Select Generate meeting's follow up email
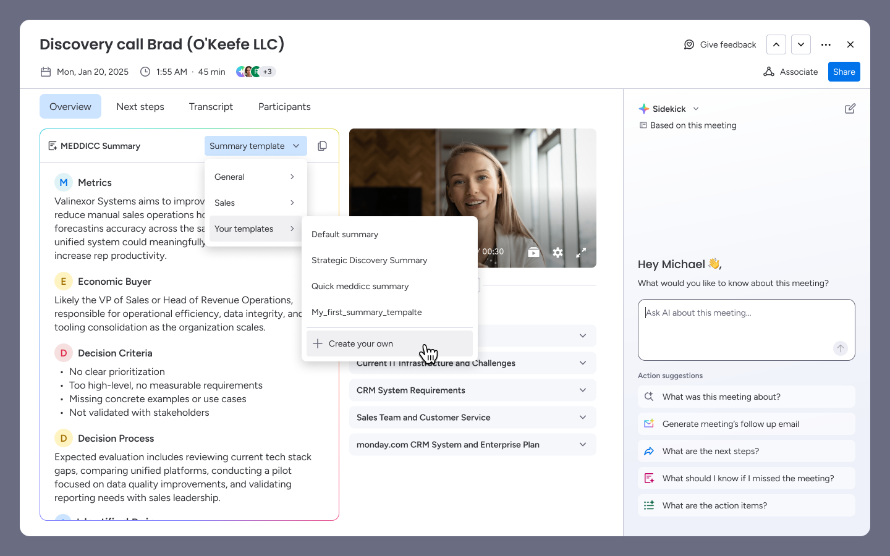 (747, 424)
